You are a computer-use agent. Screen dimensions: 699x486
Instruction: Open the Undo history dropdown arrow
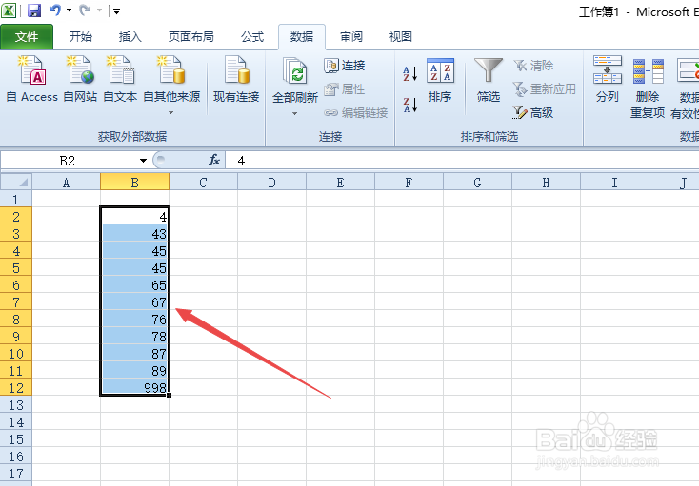point(70,10)
